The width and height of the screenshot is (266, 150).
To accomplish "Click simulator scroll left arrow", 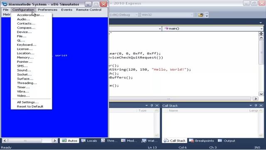I will tap(5, 141).
